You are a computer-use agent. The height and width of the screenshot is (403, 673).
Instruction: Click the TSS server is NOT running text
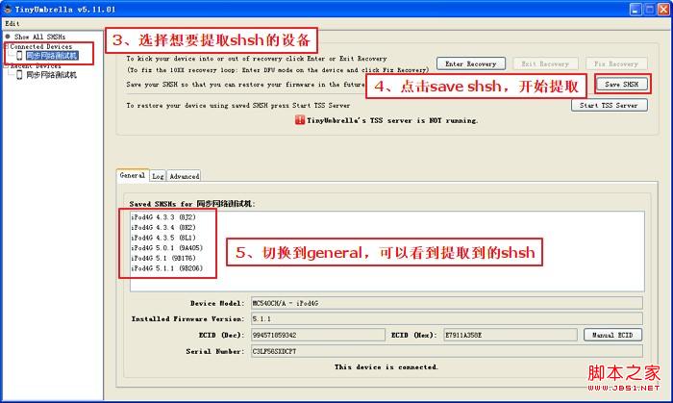click(392, 120)
